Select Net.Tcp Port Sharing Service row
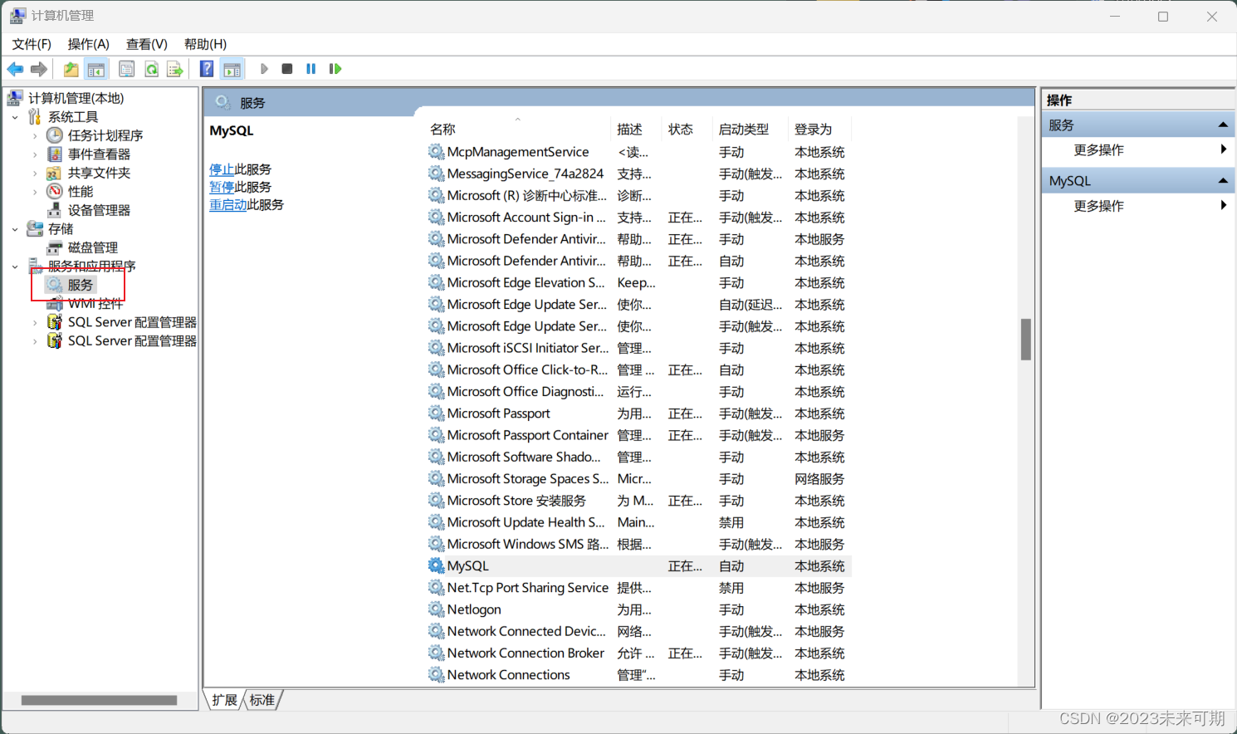Image resolution: width=1237 pixels, height=734 pixels. (639, 587)
